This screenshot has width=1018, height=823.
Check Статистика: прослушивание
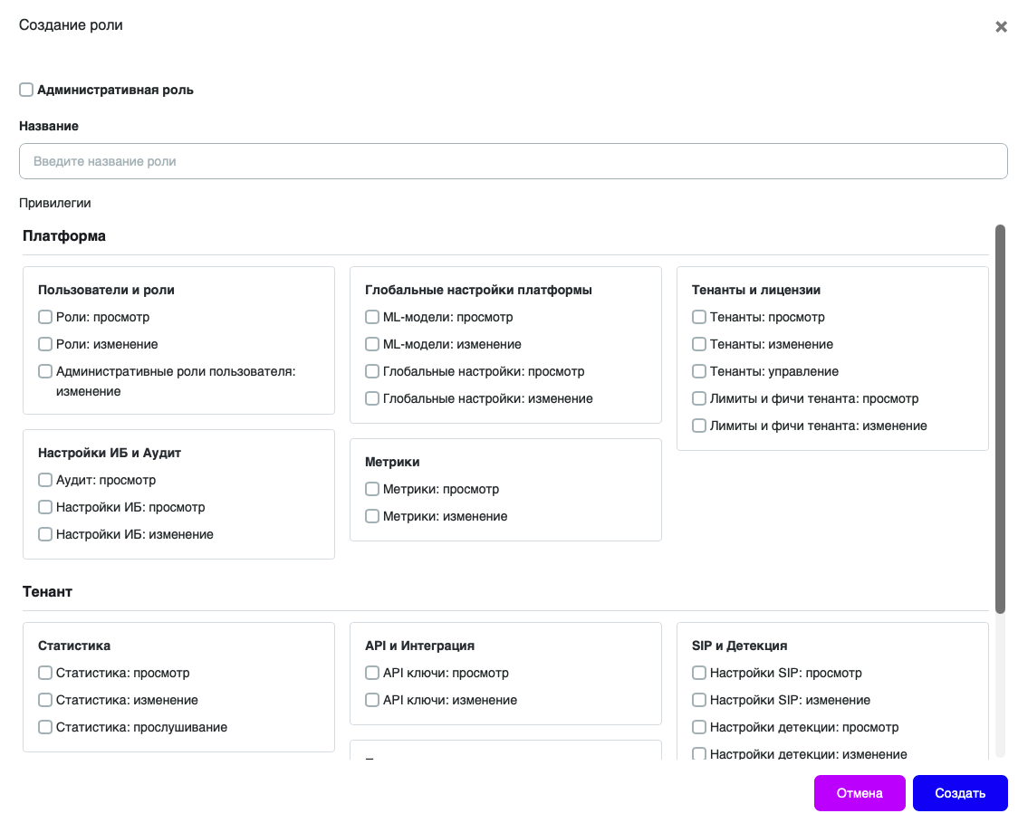pos(44,727)
